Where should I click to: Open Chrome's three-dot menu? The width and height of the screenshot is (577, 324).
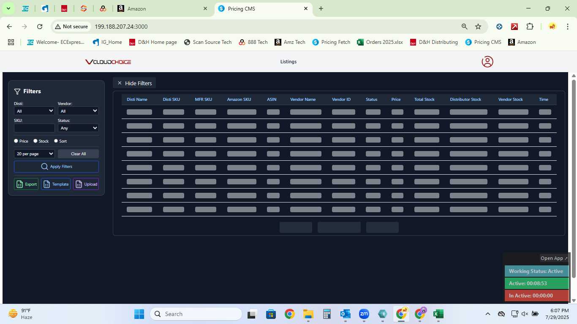(x=567, y=27)
